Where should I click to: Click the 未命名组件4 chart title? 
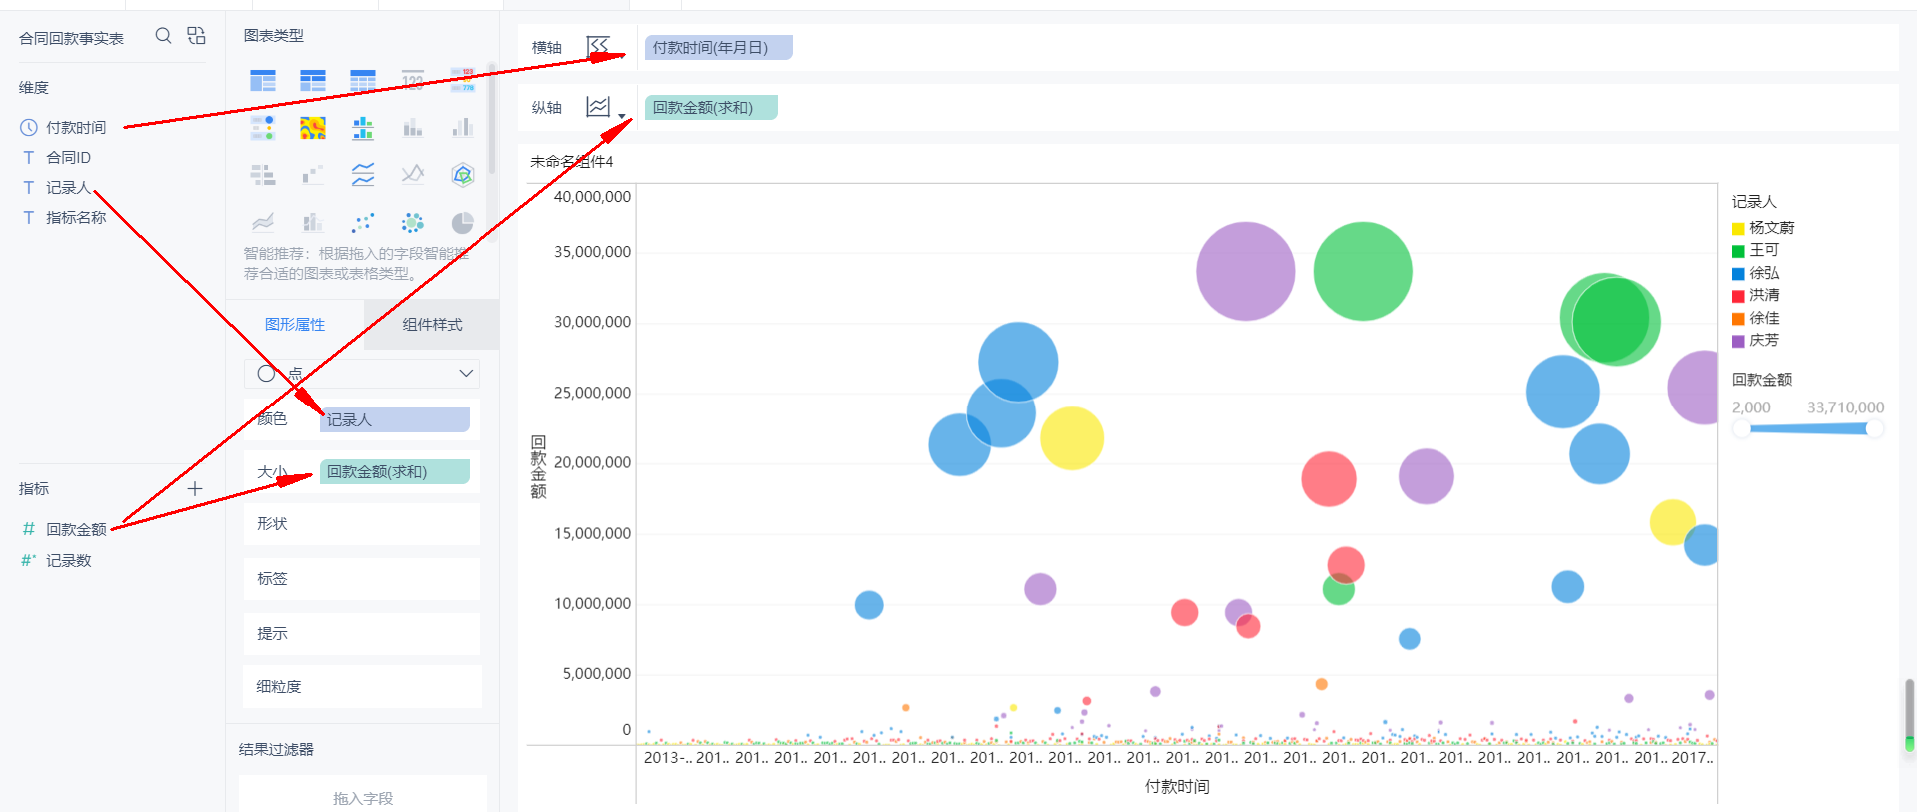(571, 161)
